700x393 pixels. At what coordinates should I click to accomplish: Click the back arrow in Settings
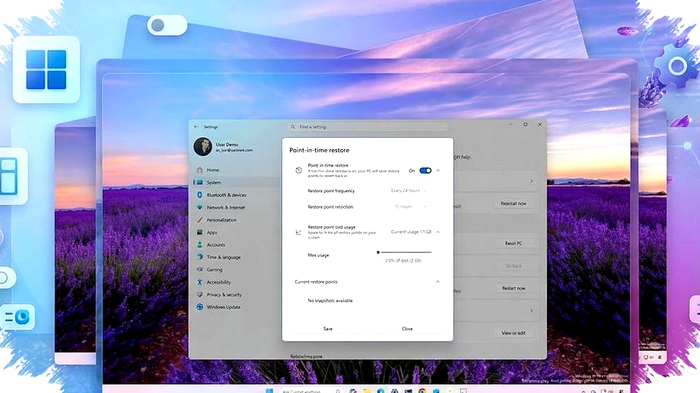[196, 127]
